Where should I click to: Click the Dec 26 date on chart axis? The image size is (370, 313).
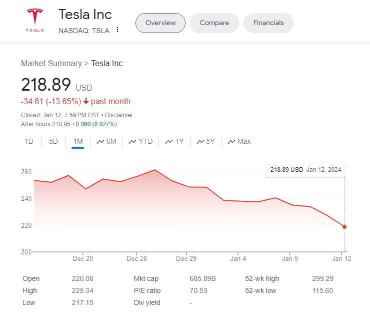tap(136, 259)
